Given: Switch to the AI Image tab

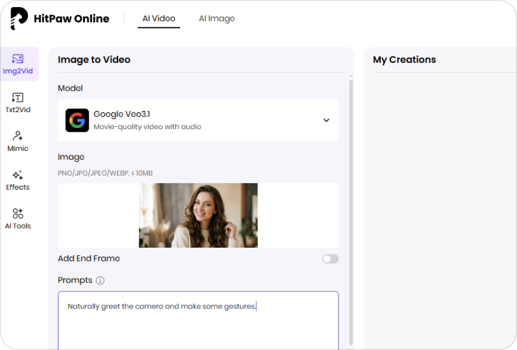Looking at the screenshot, I should click(x=216, y=19).
